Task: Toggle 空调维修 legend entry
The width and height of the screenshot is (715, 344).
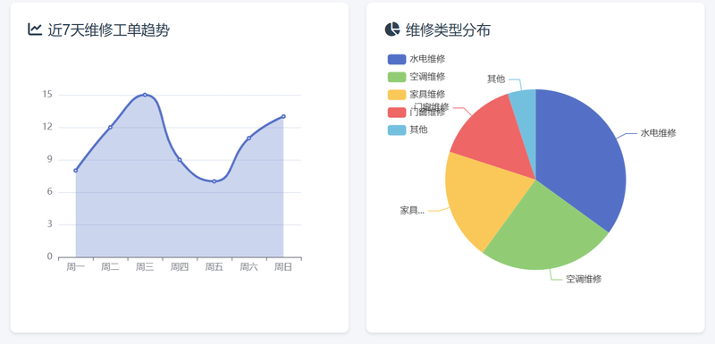Action: click(x=416, y=77)
